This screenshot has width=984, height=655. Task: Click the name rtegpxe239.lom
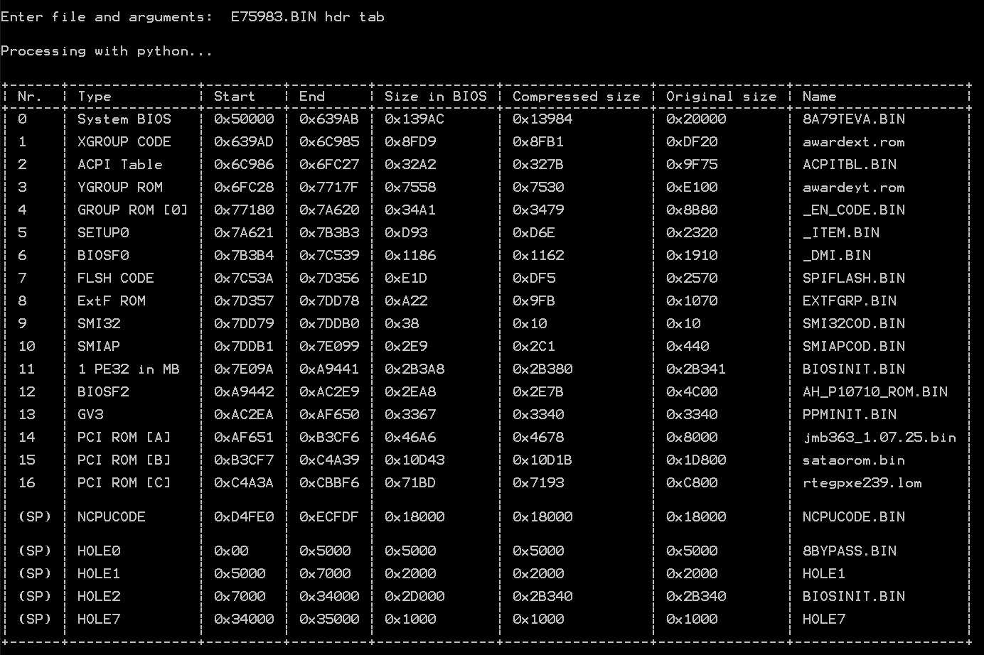click(862, 483)
